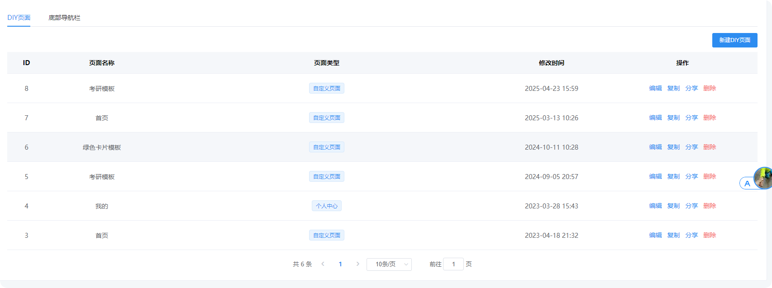772x288 pixels.
Task: Delete the ID 7 首页 page
Action: click(710, 118)
